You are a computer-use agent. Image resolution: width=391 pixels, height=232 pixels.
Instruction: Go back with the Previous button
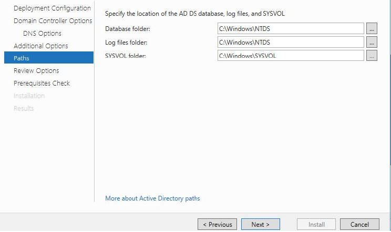(x=217, y=225)
